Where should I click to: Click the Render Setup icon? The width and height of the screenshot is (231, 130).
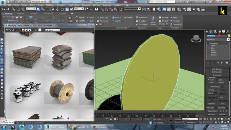(x=184, y=9)
